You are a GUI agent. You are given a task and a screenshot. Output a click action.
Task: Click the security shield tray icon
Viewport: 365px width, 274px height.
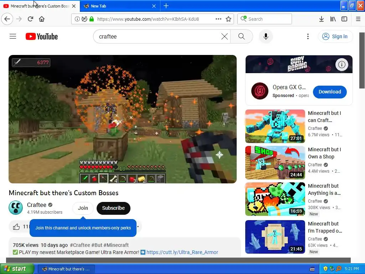coord(325,269)
